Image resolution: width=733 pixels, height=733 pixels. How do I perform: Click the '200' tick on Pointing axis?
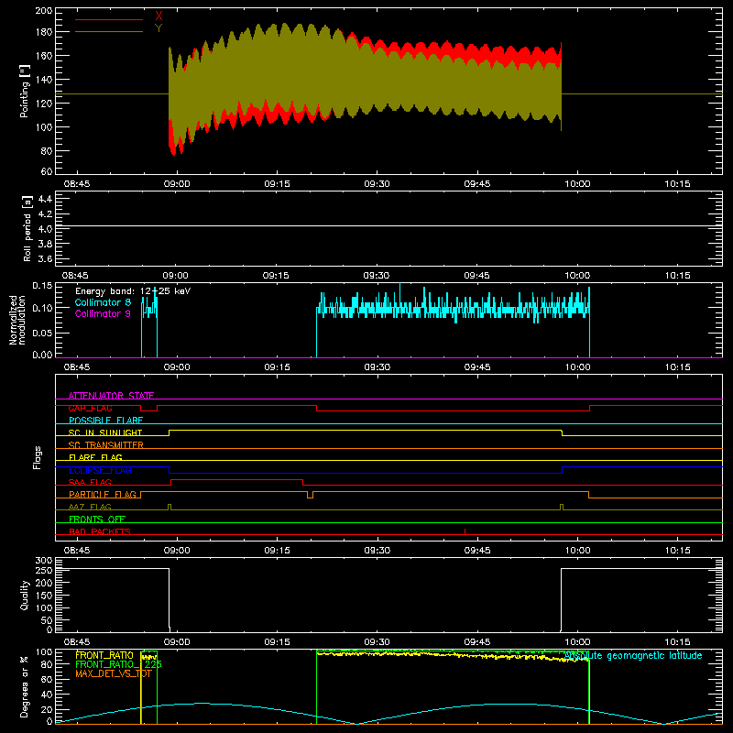pyautogui.click(x=44, y=10)
